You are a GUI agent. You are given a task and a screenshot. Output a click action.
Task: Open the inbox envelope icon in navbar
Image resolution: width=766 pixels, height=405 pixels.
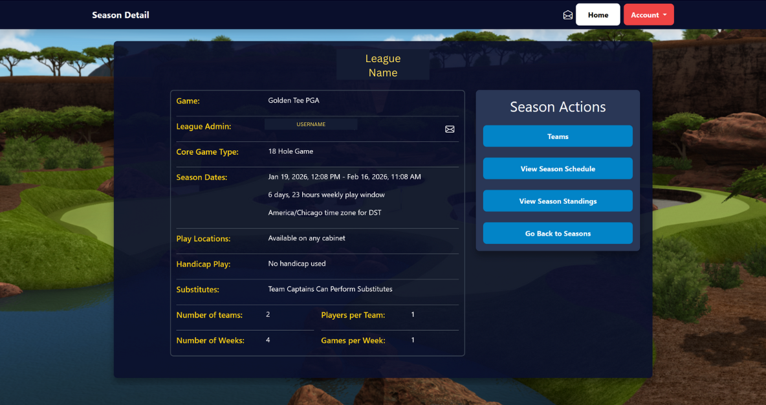tap(568, 15)
